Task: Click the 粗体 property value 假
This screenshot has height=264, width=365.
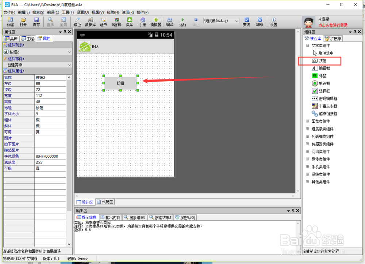Action: click(50, 120)
